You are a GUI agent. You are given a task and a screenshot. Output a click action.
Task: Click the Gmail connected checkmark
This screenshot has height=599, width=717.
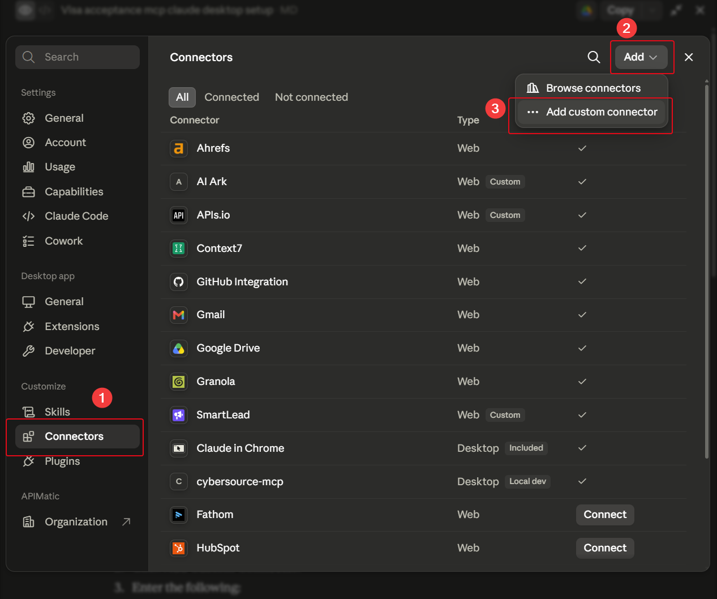[582, 315]
